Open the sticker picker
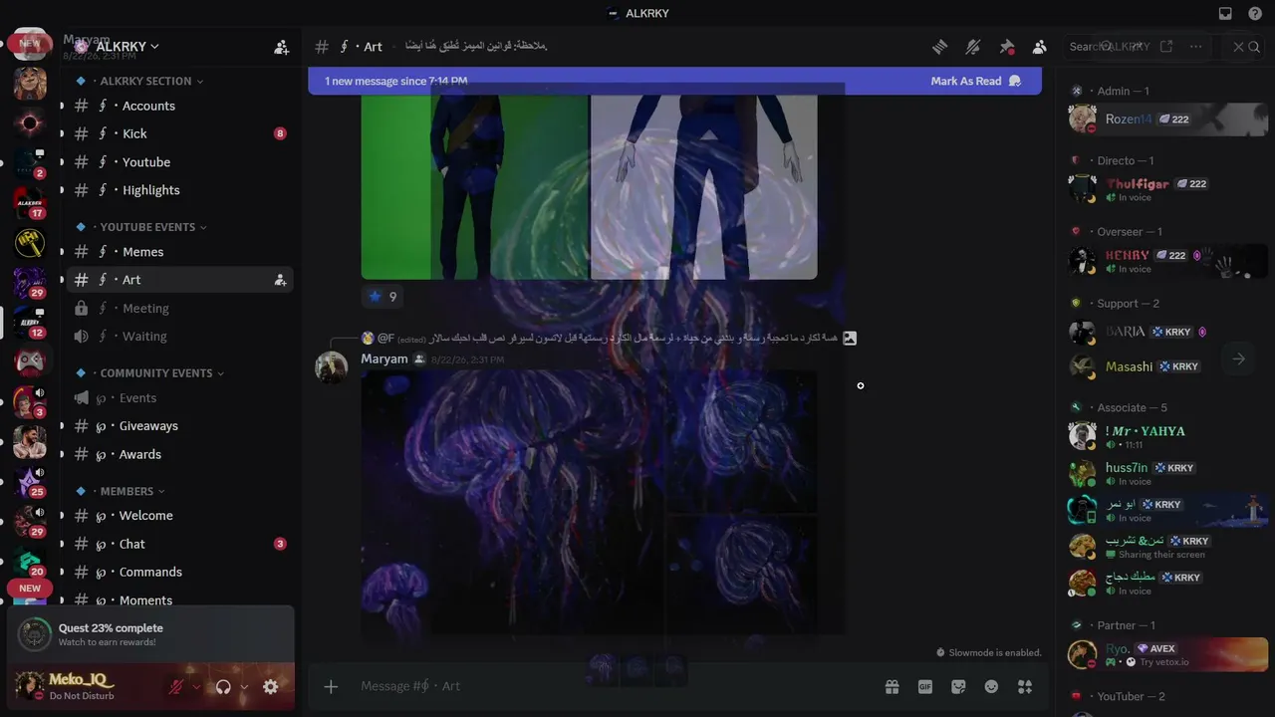 958,687
